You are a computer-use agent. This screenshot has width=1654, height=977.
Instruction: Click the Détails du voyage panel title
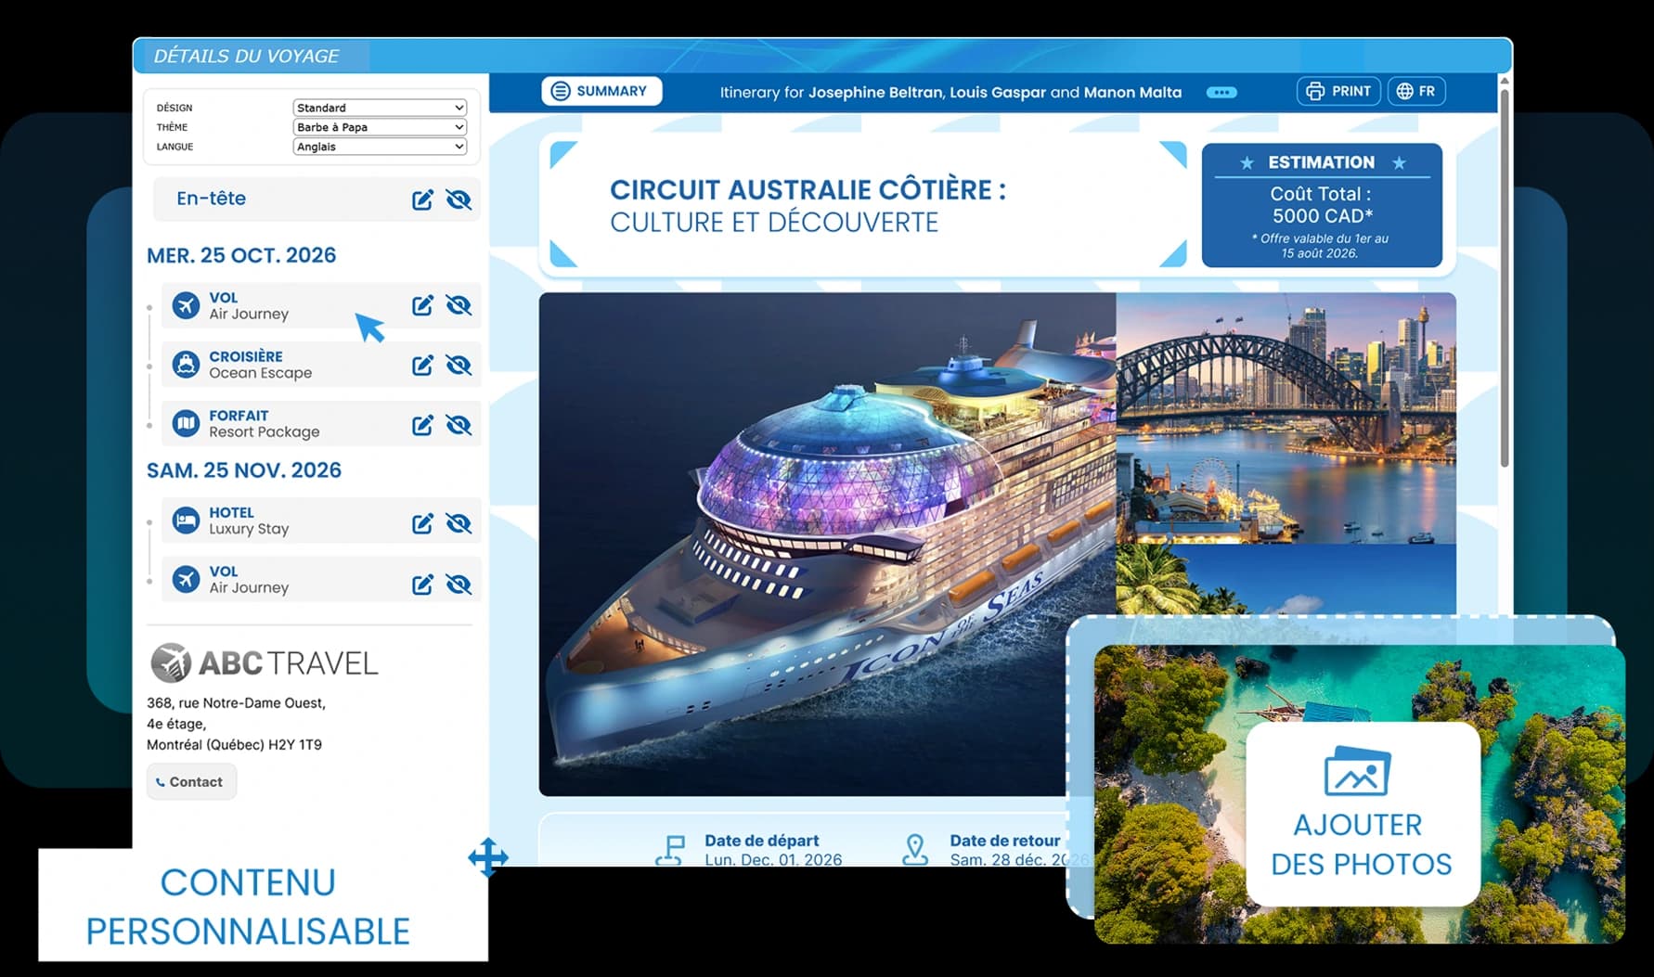pos(246,56)
